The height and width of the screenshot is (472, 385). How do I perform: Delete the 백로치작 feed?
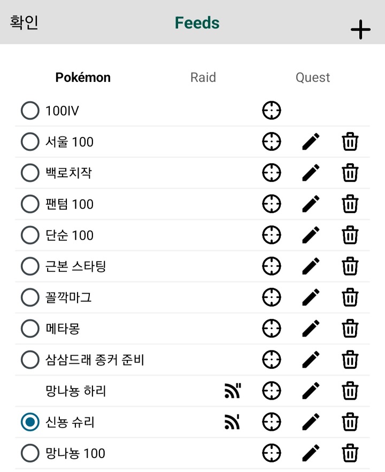click(x=350, y=173)
